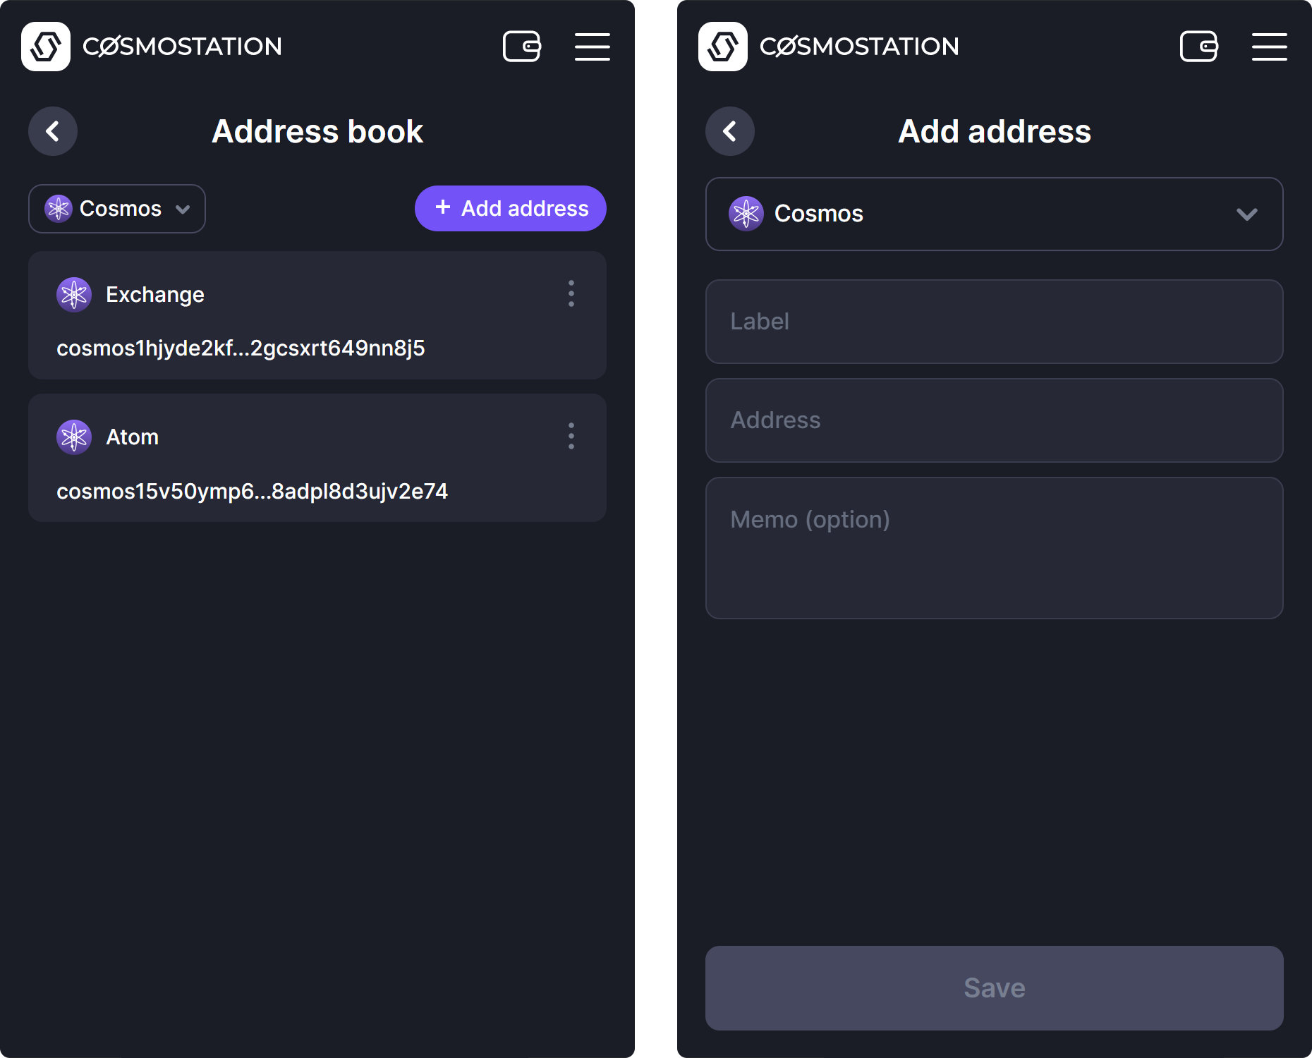Focus the Address input field
Image resolution: width=1312 pixels, height=1058 pixels.
click(x=995, y=420)
